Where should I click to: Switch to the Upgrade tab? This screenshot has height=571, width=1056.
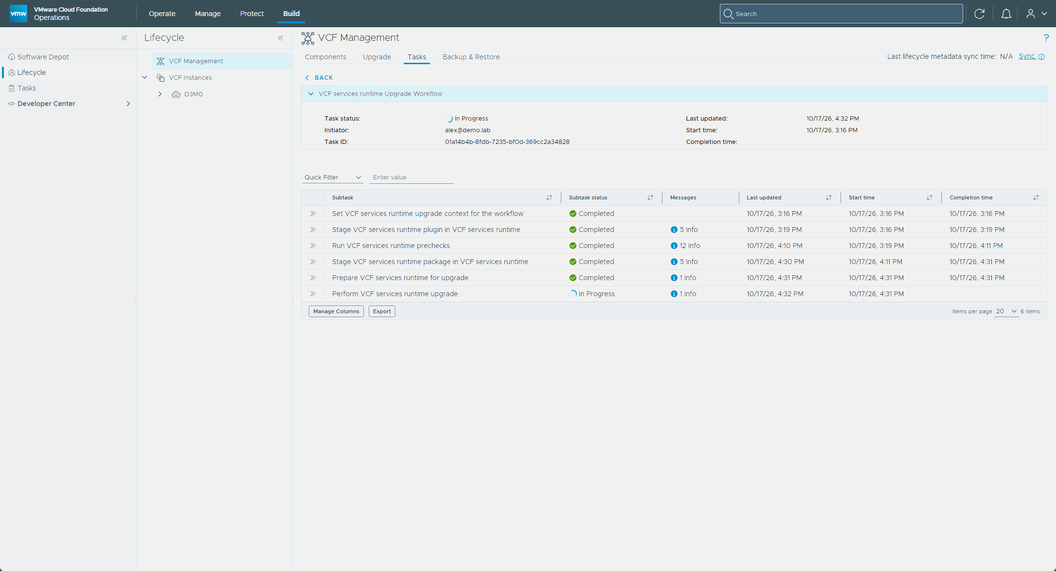(377, 57)
